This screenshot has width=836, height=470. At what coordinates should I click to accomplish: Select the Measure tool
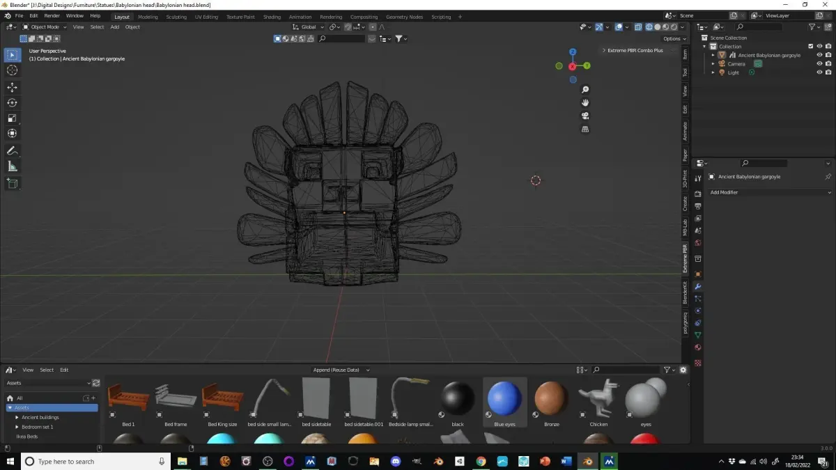12,166
